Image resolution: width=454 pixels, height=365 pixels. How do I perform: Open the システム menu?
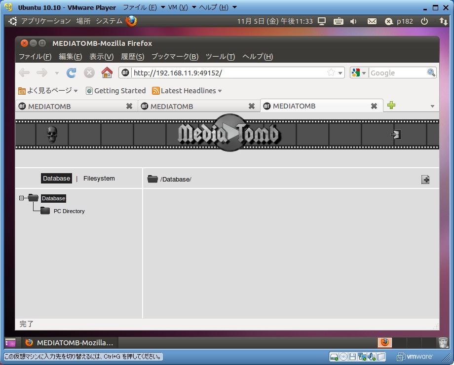[x=109, y=21]
